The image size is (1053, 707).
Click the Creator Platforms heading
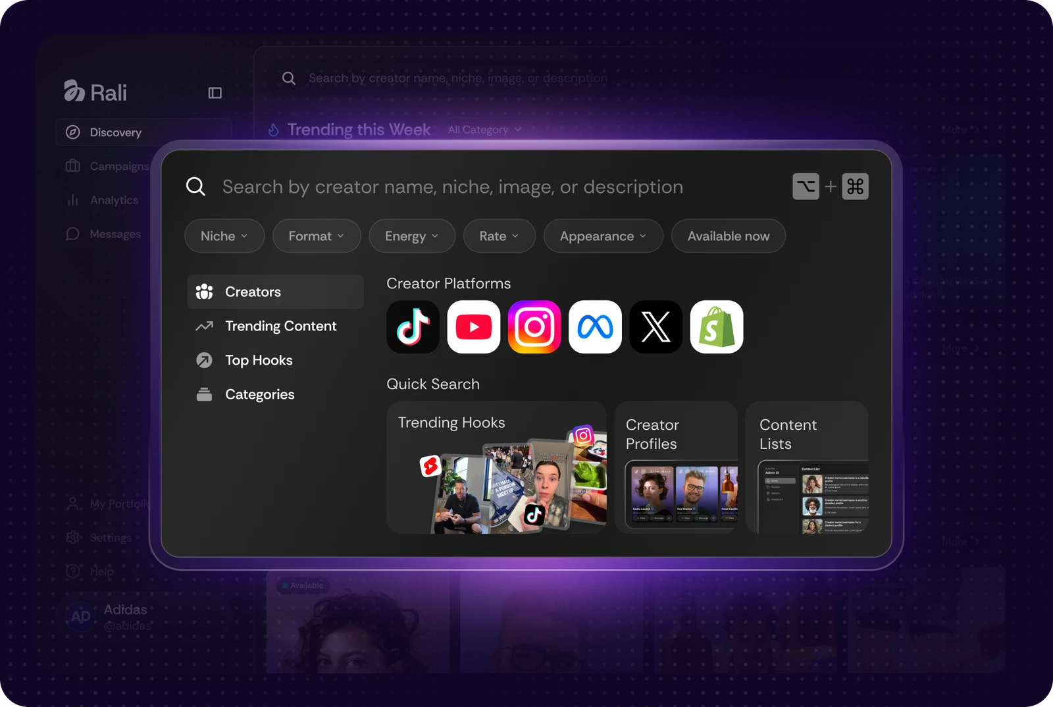coord(449,284)
